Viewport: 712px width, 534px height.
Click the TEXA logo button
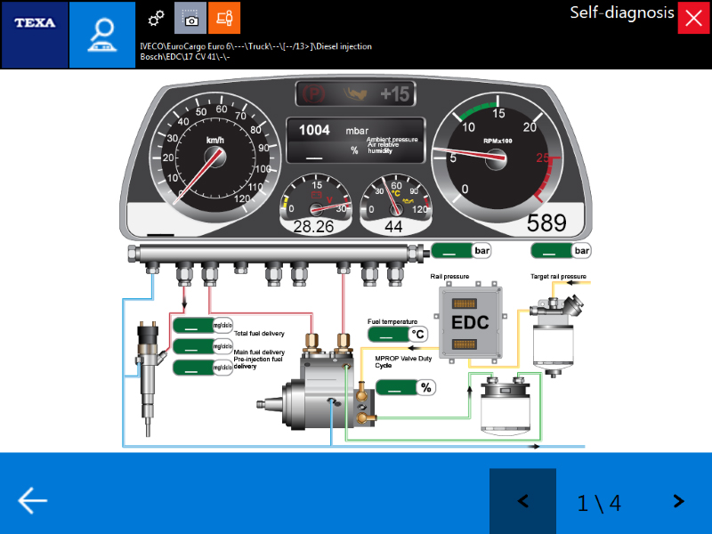35,35
